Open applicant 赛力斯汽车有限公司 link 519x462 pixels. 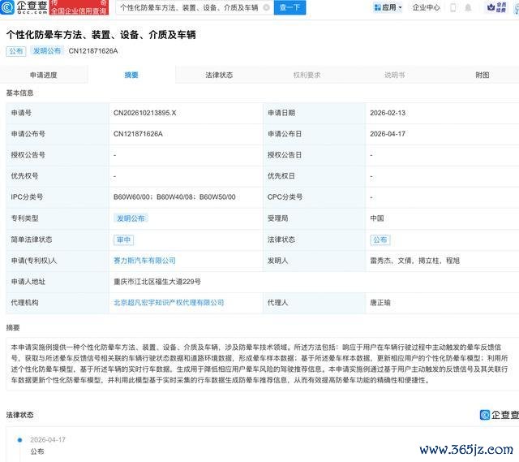(x=144, y=261)
